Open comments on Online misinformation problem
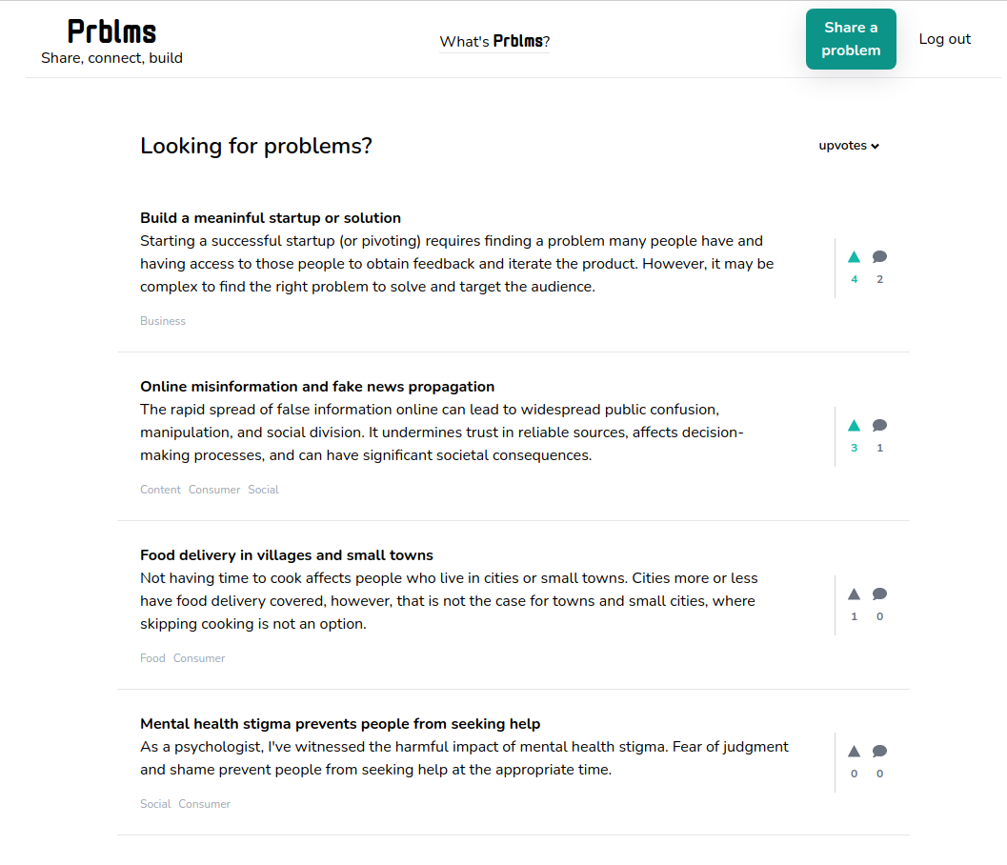The image size is (1007, 865). [879, 426]
